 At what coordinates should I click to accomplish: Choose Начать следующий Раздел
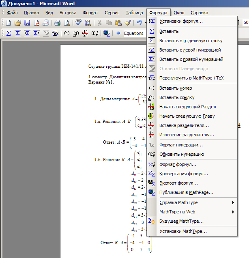(x=193, y=107)
